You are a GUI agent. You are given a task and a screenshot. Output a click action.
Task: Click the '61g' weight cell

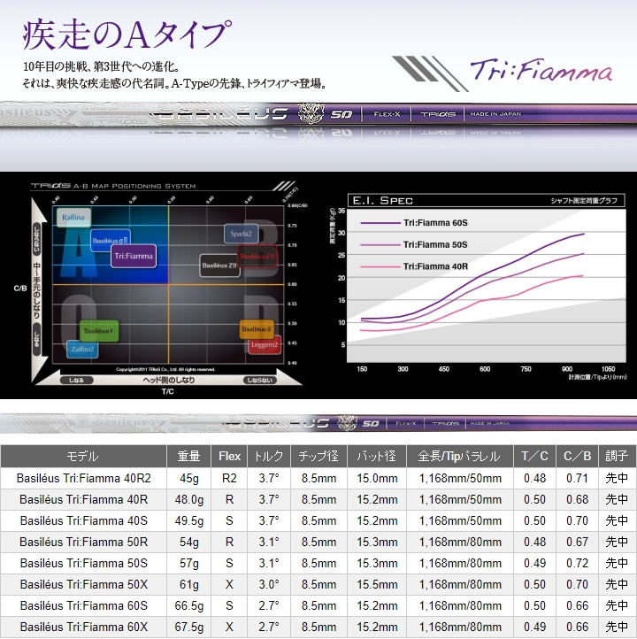point(189,584)
